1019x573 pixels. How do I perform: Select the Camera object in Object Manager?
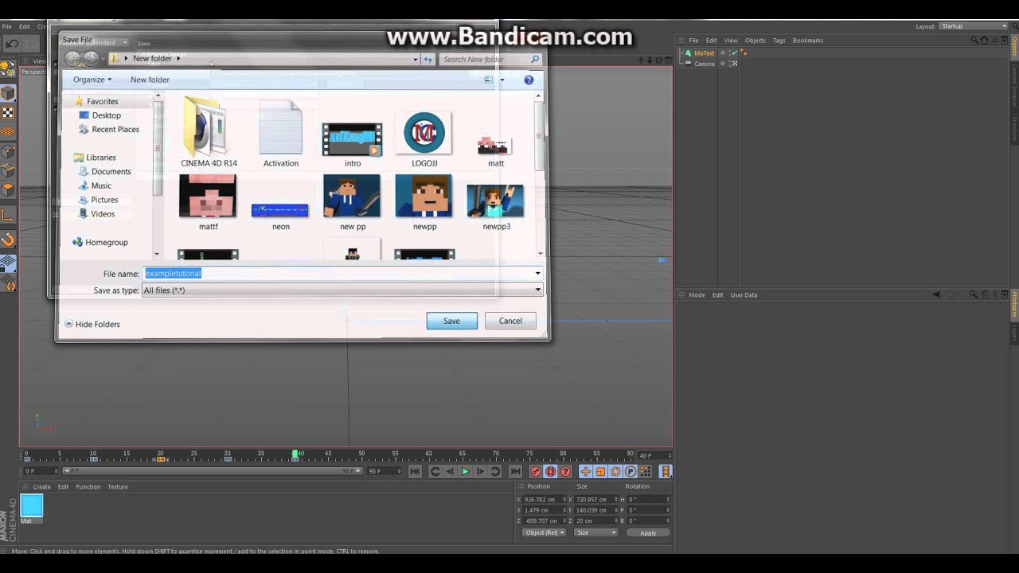(704, 64)
